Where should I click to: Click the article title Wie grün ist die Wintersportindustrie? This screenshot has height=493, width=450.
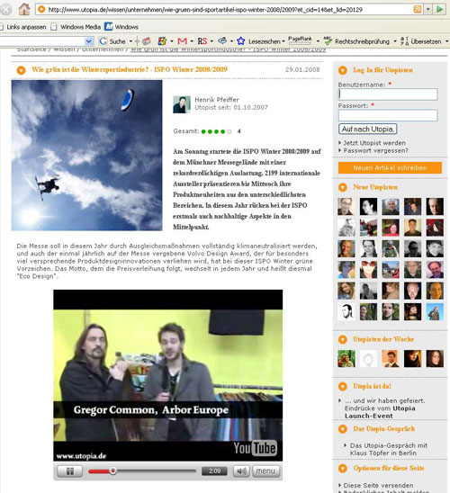[x=130, y=70]
